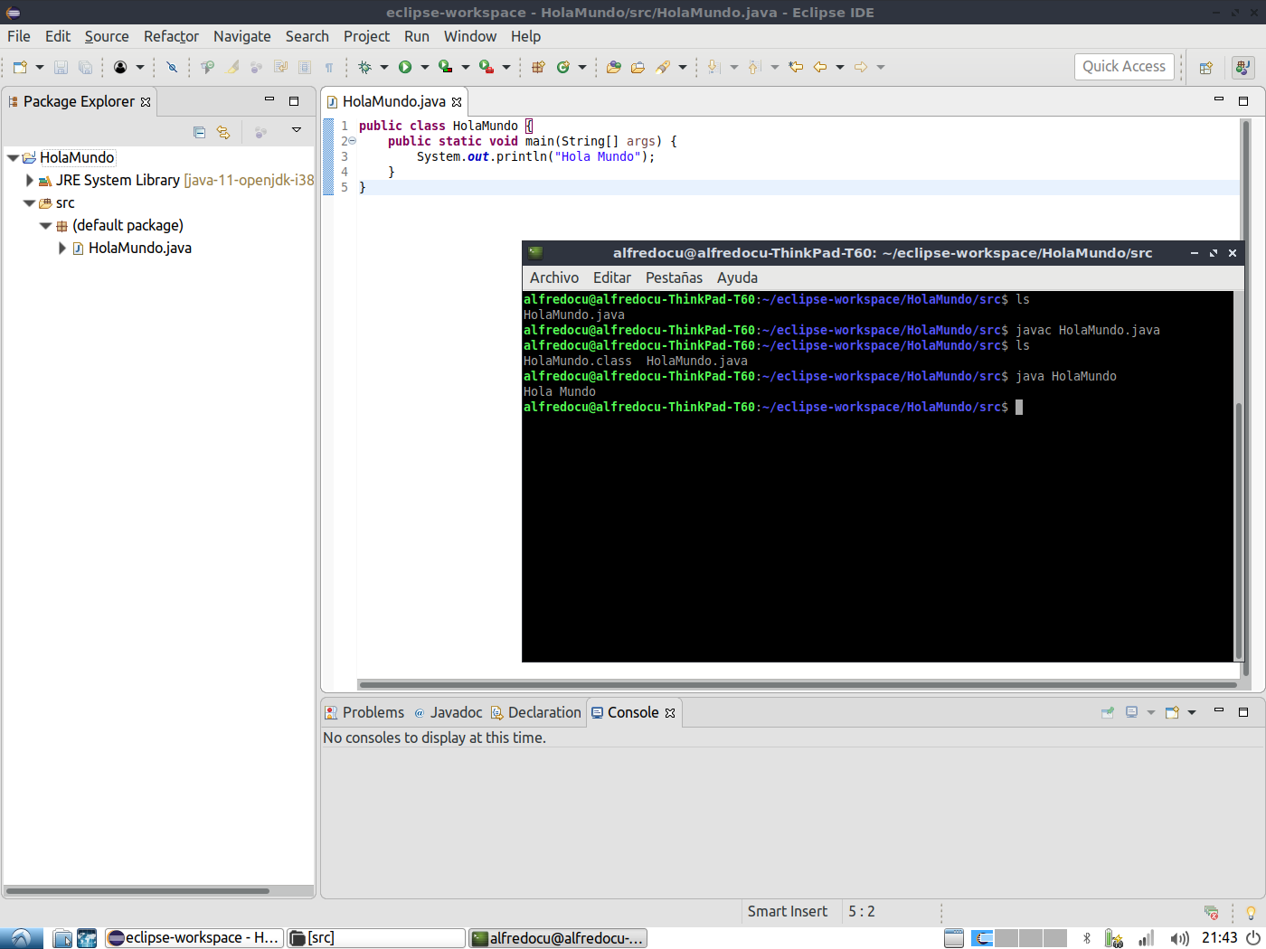
Task: Open the New wizard dropdown arrow
Action: coord(39,67)
